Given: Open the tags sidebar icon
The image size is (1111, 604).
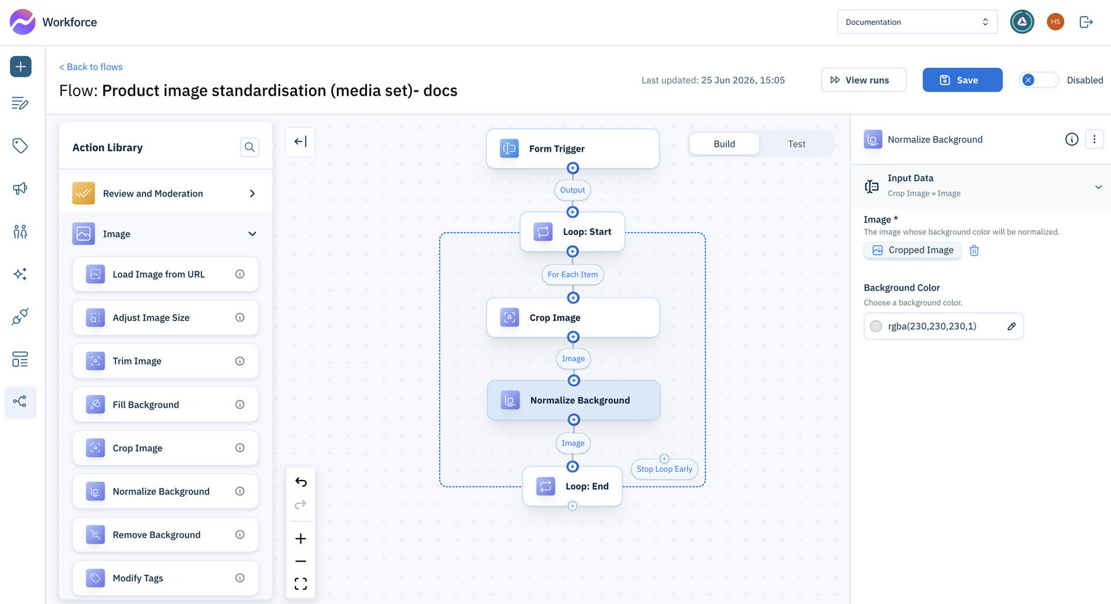Looking at the screenshot, I should click(20, 146).
